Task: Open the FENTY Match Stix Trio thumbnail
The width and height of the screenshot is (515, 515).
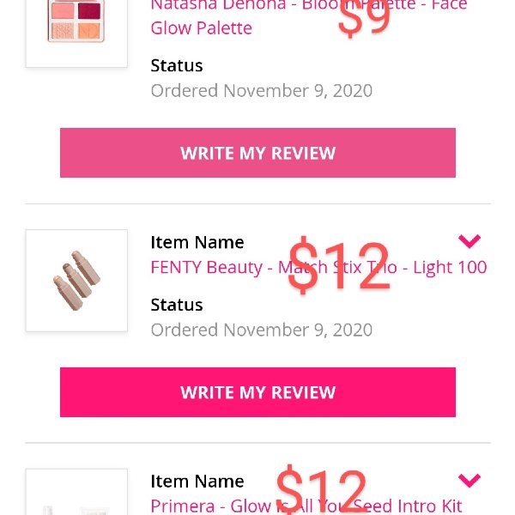Action: [x=76, y=281]
